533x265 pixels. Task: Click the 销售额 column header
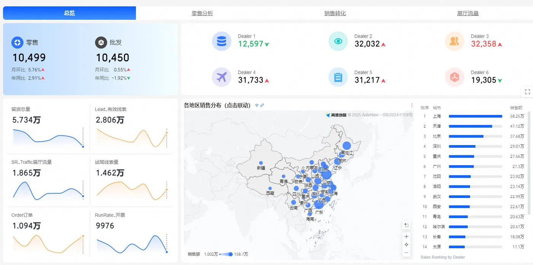click(x=517, y=108)
